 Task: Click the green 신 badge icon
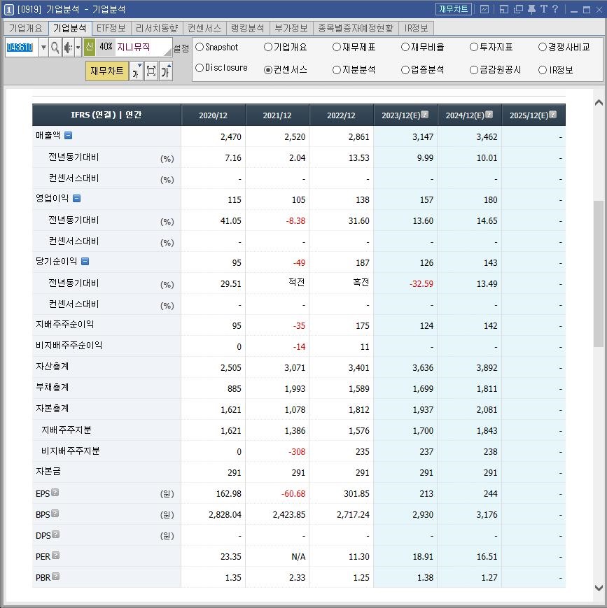point(90,48)
